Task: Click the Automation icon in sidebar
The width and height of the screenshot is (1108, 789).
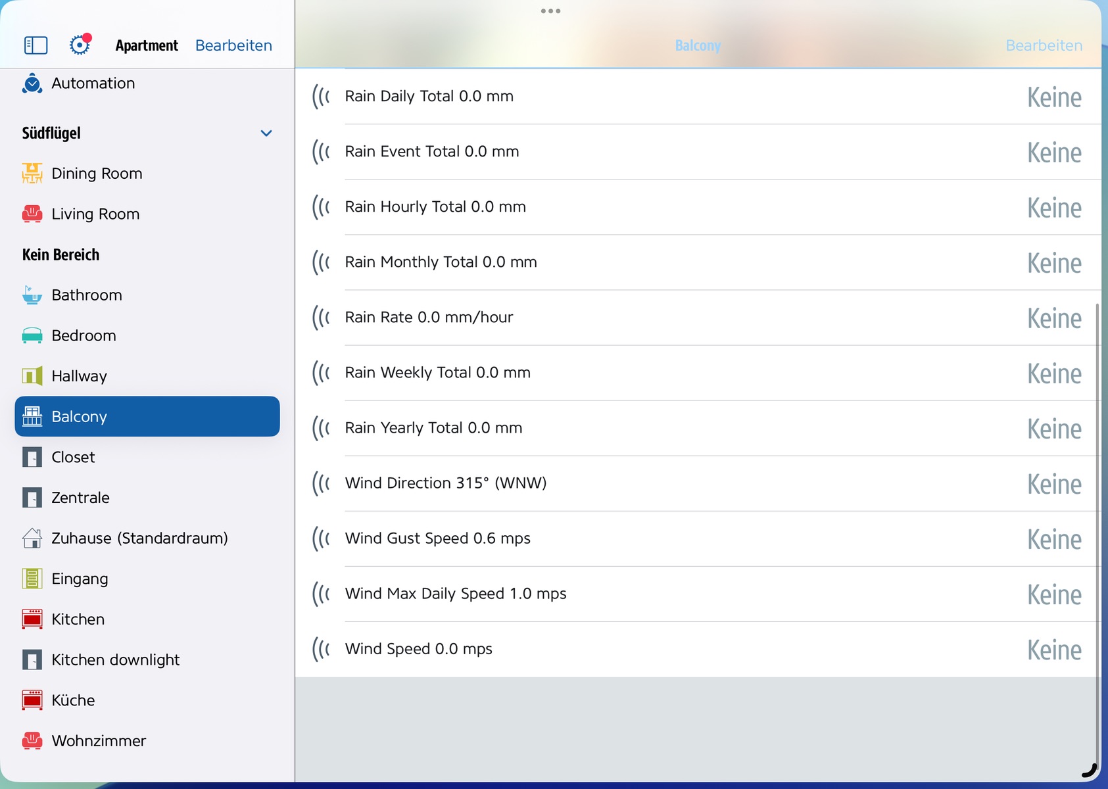Action: 32,84
